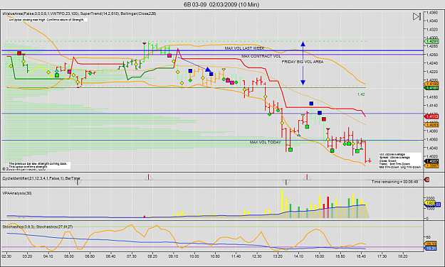Select the MAX VOL LAST WEEK text
This screenshot has height=267, width=445.
pos(245,48)
